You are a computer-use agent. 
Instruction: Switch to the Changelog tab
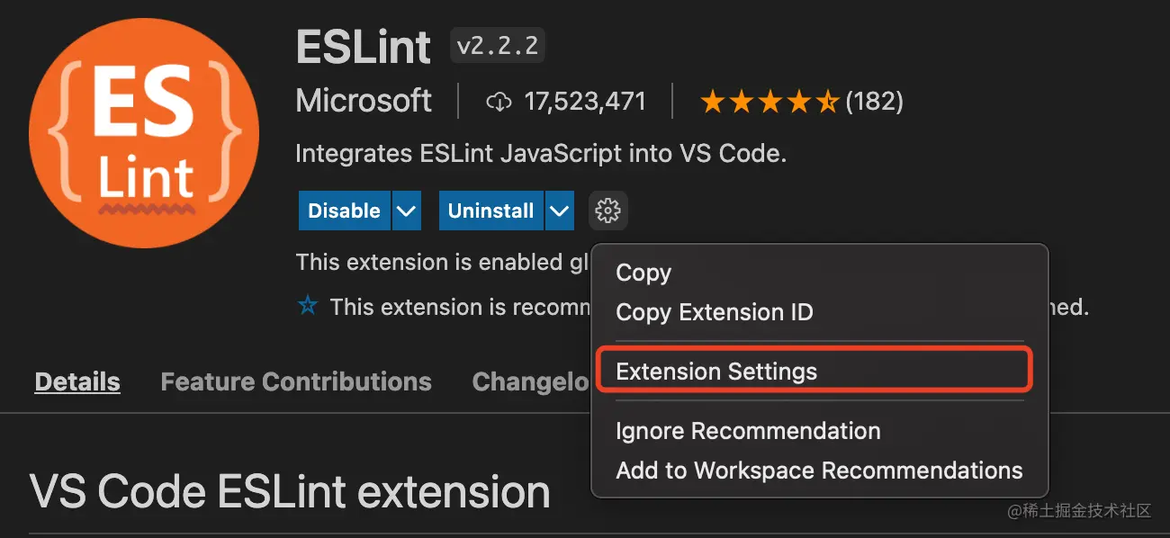click(531, 381)
